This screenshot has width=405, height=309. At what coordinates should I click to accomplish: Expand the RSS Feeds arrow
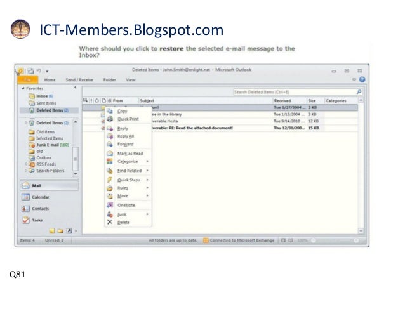point(26,164)
